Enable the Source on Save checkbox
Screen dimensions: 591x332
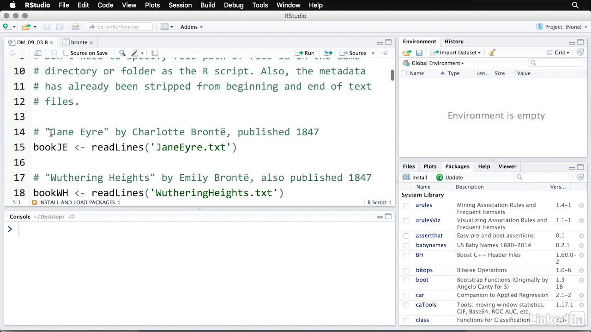click(x=66, y=53)
